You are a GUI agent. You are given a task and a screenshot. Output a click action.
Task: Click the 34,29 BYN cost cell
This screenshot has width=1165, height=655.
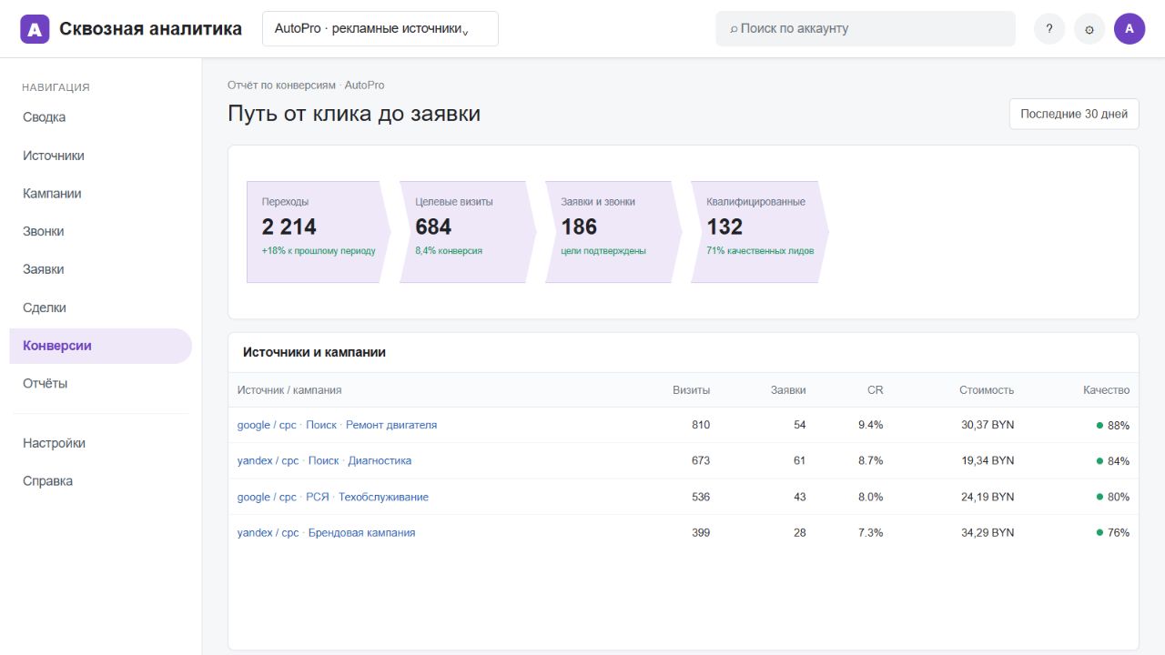click(988, 532)
